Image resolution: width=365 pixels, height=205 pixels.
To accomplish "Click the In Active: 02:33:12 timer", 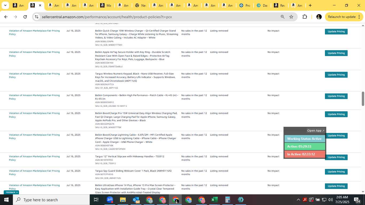I will click(x=305, y=154).
